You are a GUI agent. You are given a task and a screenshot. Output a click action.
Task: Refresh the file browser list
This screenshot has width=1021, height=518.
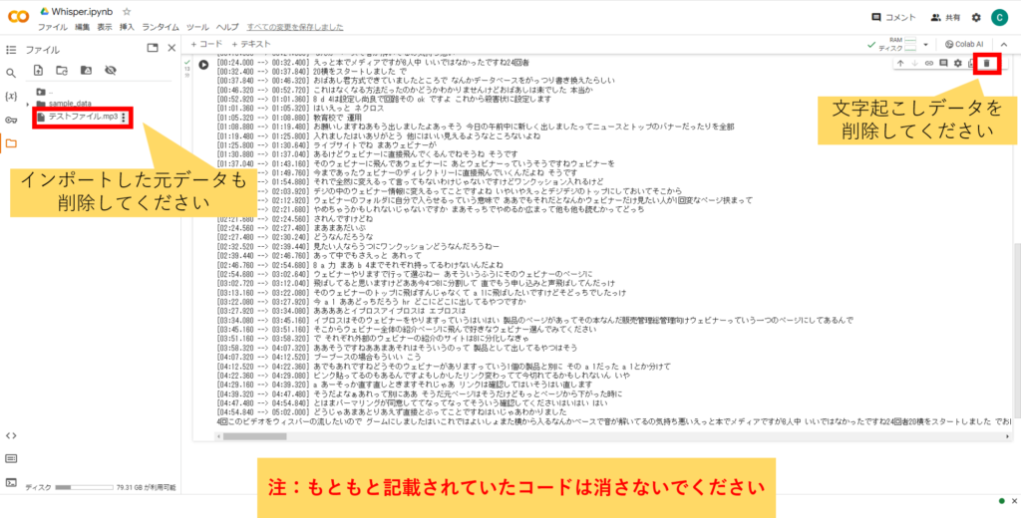(62, 71)
